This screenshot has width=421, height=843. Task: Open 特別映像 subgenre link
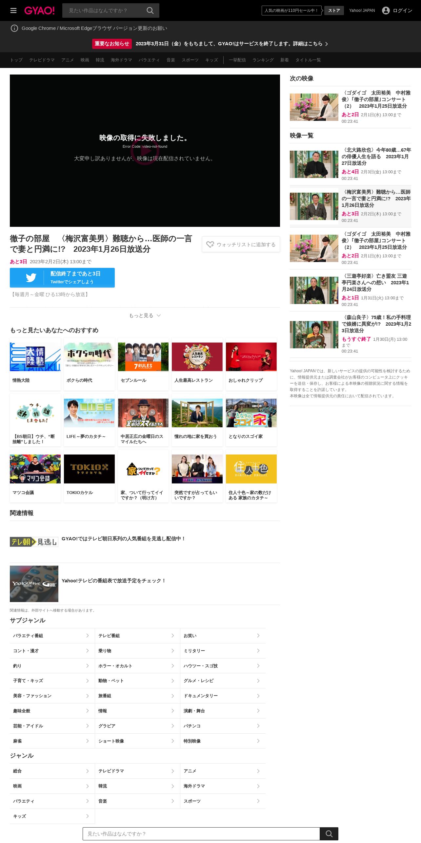tap(223, 741)
